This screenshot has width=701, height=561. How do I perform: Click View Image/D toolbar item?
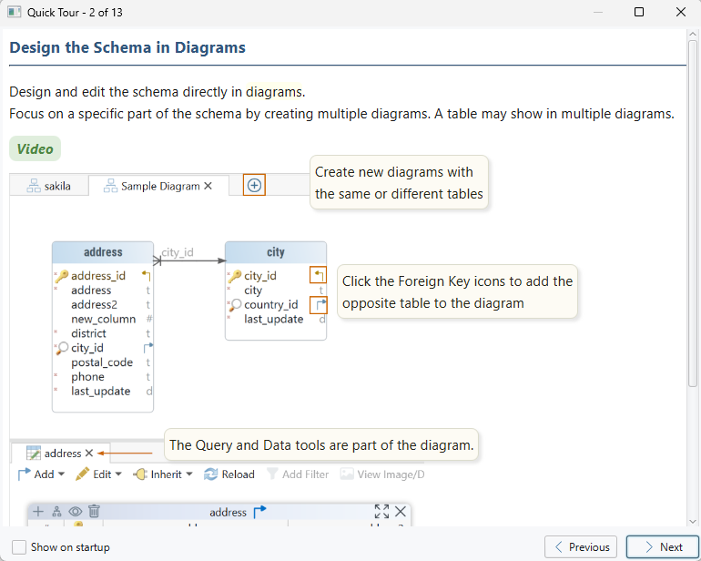(x=382, y=474)
